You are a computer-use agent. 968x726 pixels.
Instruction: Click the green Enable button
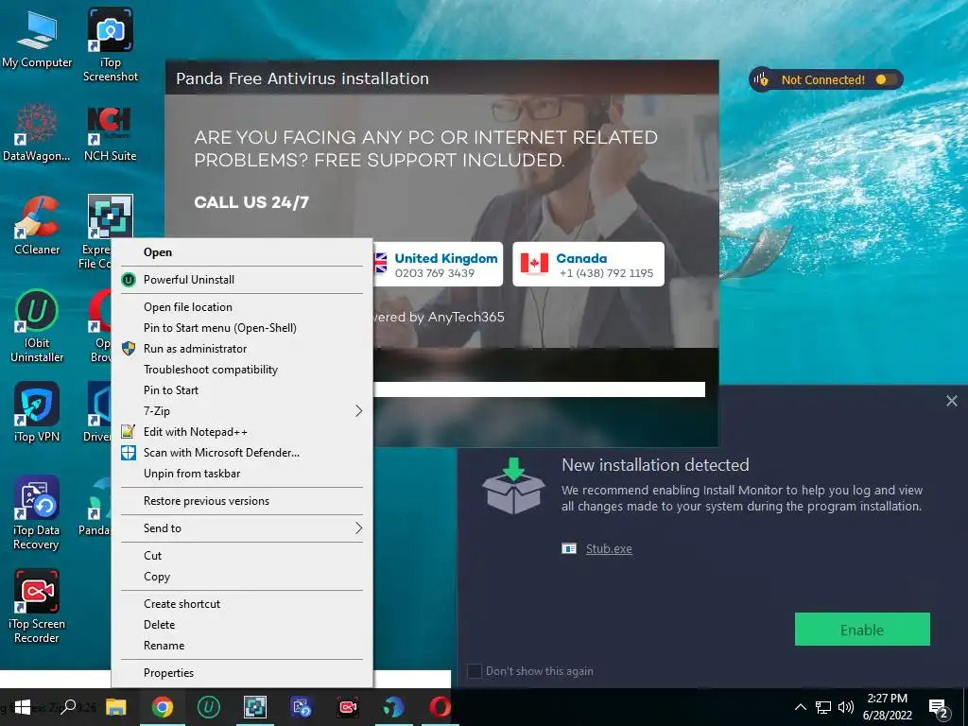point(862,630)
